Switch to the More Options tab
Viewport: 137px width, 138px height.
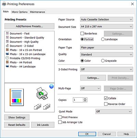20,12
